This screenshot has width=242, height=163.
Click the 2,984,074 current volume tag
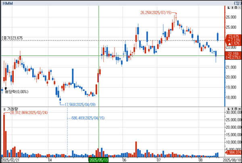click(x=234, y=153)
